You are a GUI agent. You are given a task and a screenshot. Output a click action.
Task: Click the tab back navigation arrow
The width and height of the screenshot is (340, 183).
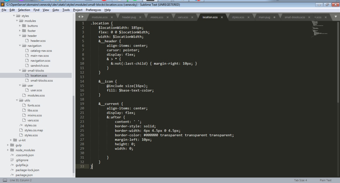[x=79, y=17]
